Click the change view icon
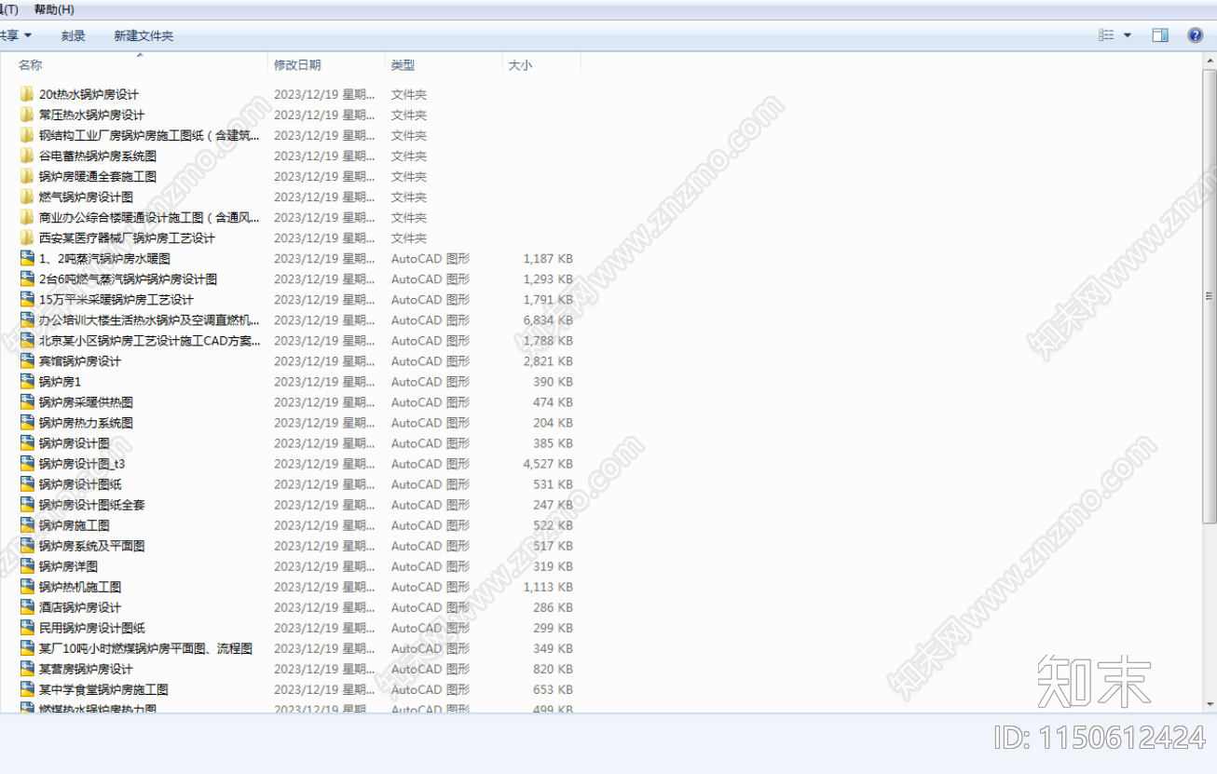Screen dimensions: 1217x774 pyautogui.click(x=1106, y=35)
